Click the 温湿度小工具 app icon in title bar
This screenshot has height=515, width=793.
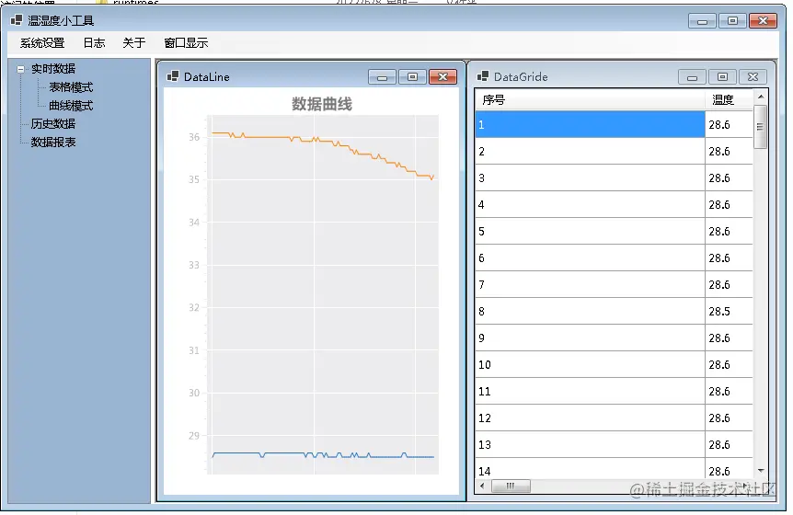coord(17,20)
